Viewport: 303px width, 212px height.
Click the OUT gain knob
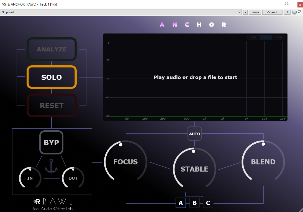click(73, 178)
